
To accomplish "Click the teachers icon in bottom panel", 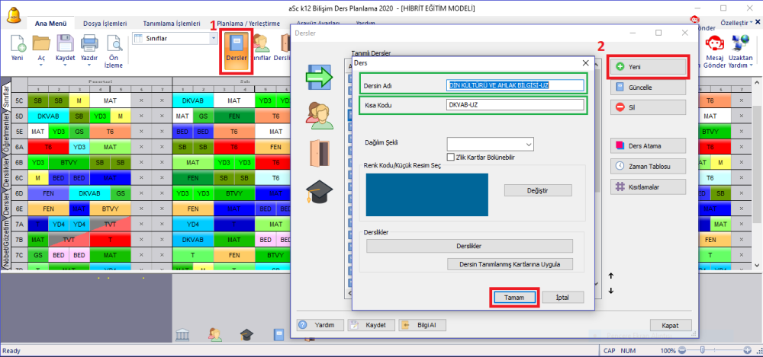I will [x=214, y=334].
